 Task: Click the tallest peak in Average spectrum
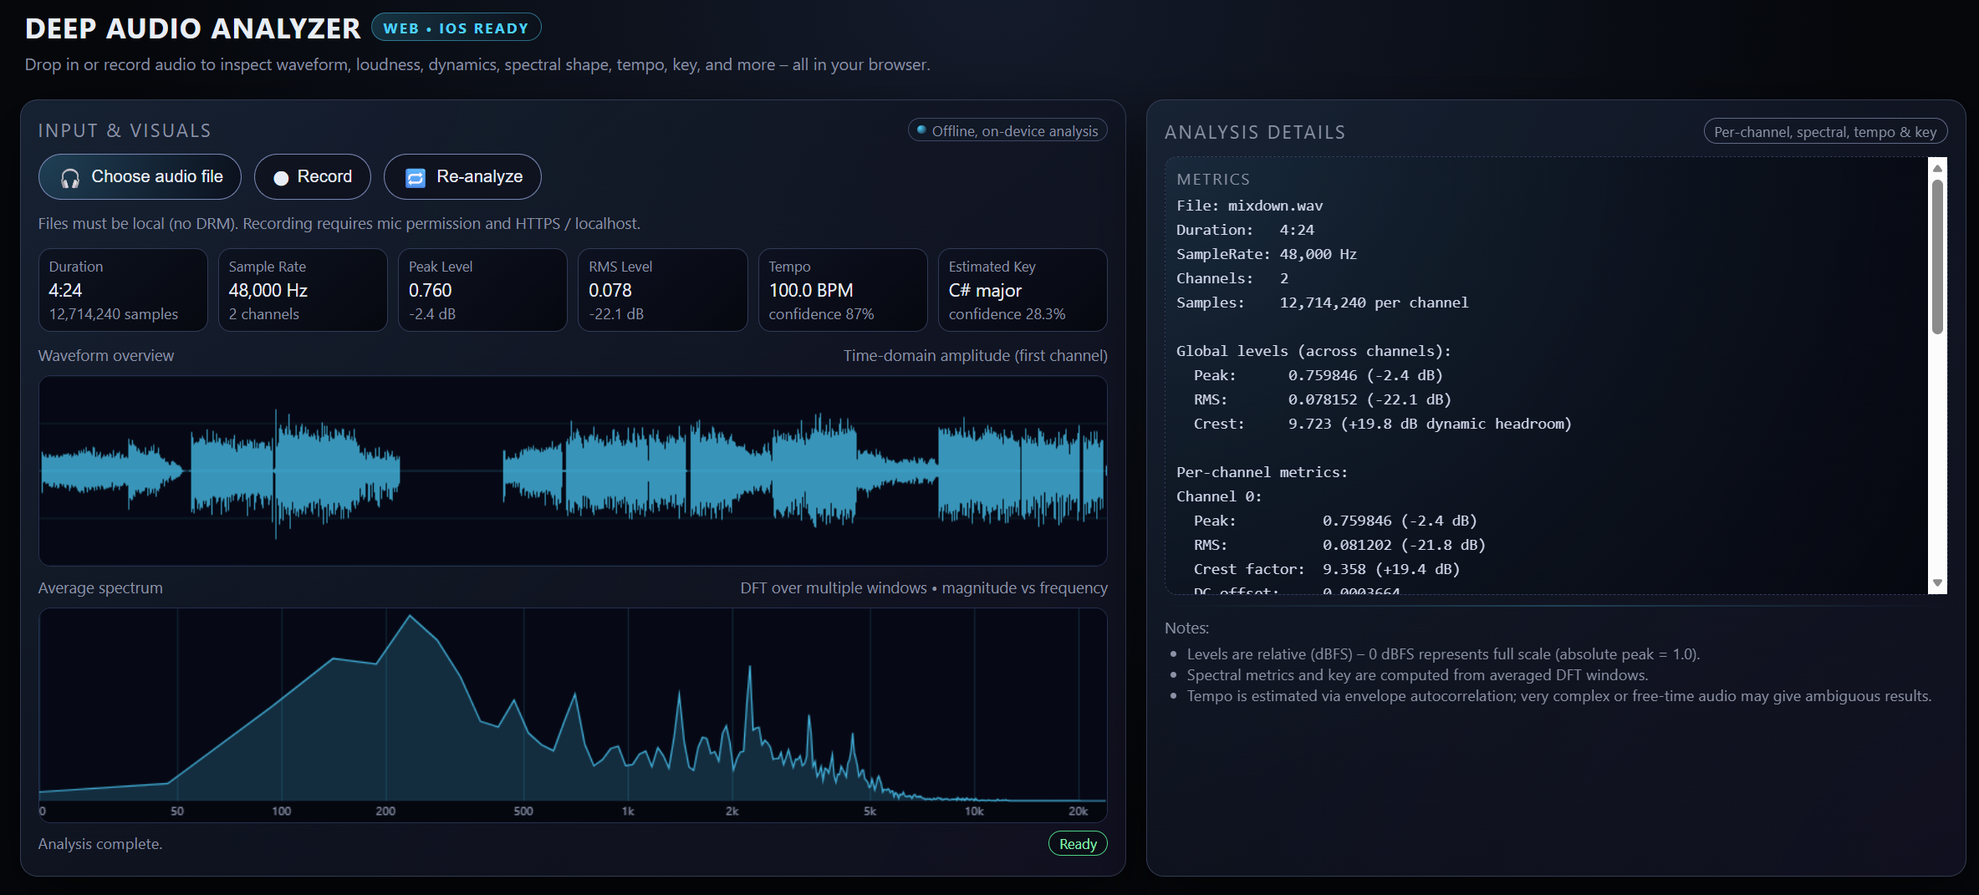tap(410, 617)
